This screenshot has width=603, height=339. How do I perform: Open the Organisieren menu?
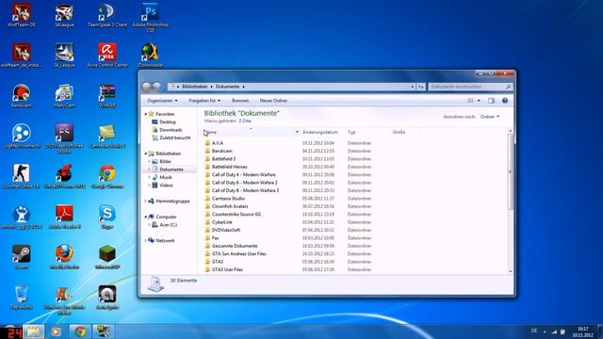point(162,101)
